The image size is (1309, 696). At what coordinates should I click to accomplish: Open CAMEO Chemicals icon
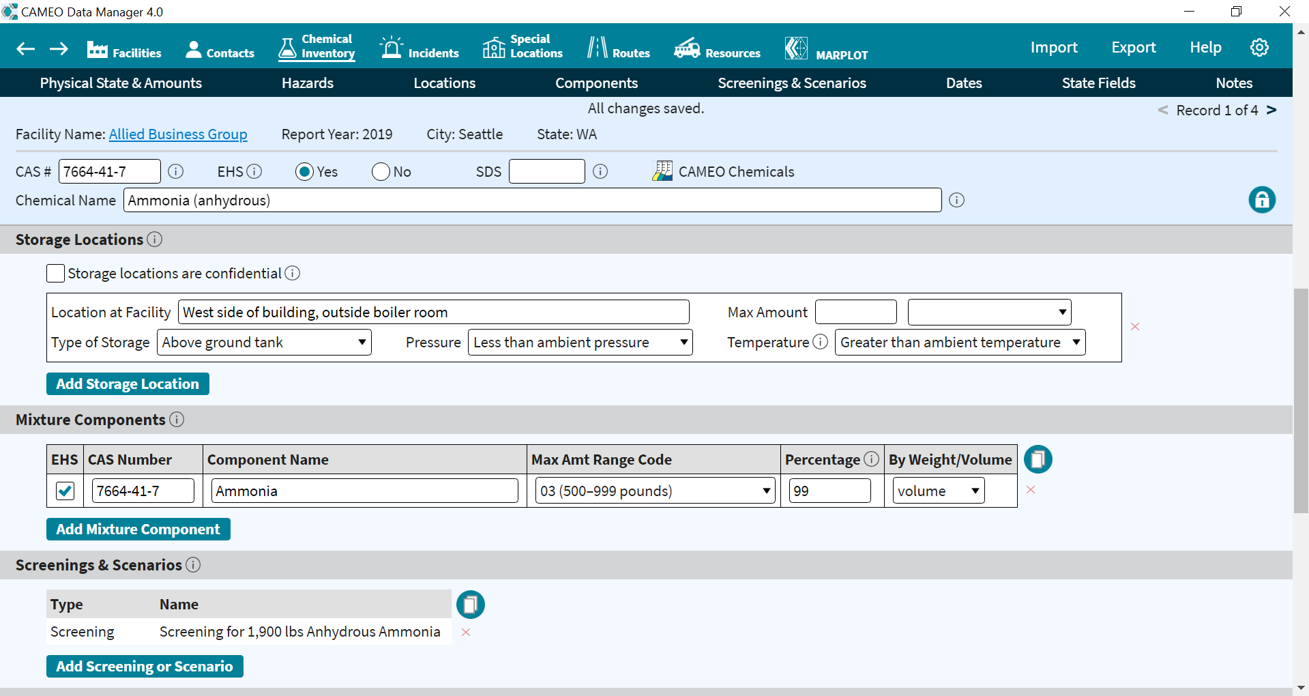coord(662,171)
